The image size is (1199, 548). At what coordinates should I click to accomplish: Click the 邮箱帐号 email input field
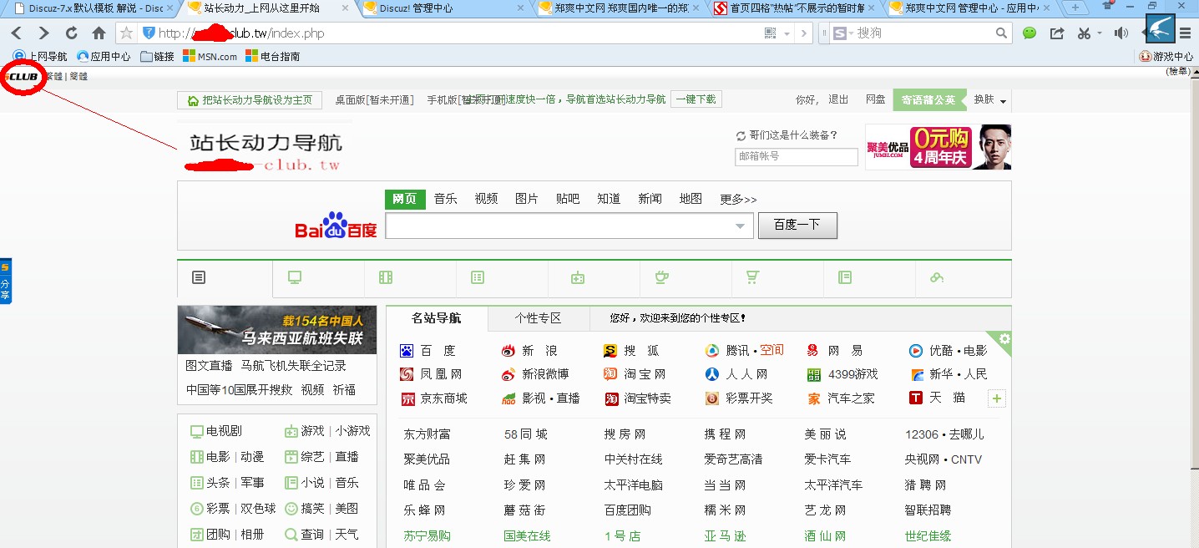coord(797,156)
